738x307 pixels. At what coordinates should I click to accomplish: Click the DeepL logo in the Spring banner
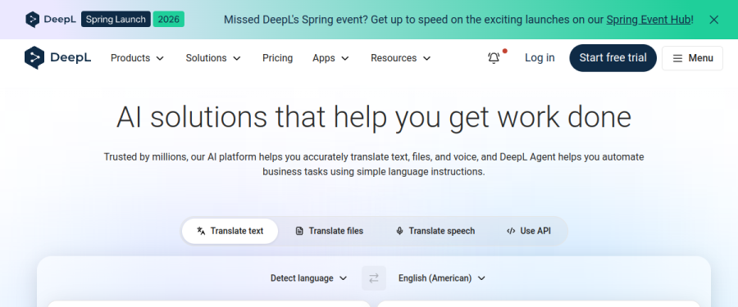(x=51, y=20)
